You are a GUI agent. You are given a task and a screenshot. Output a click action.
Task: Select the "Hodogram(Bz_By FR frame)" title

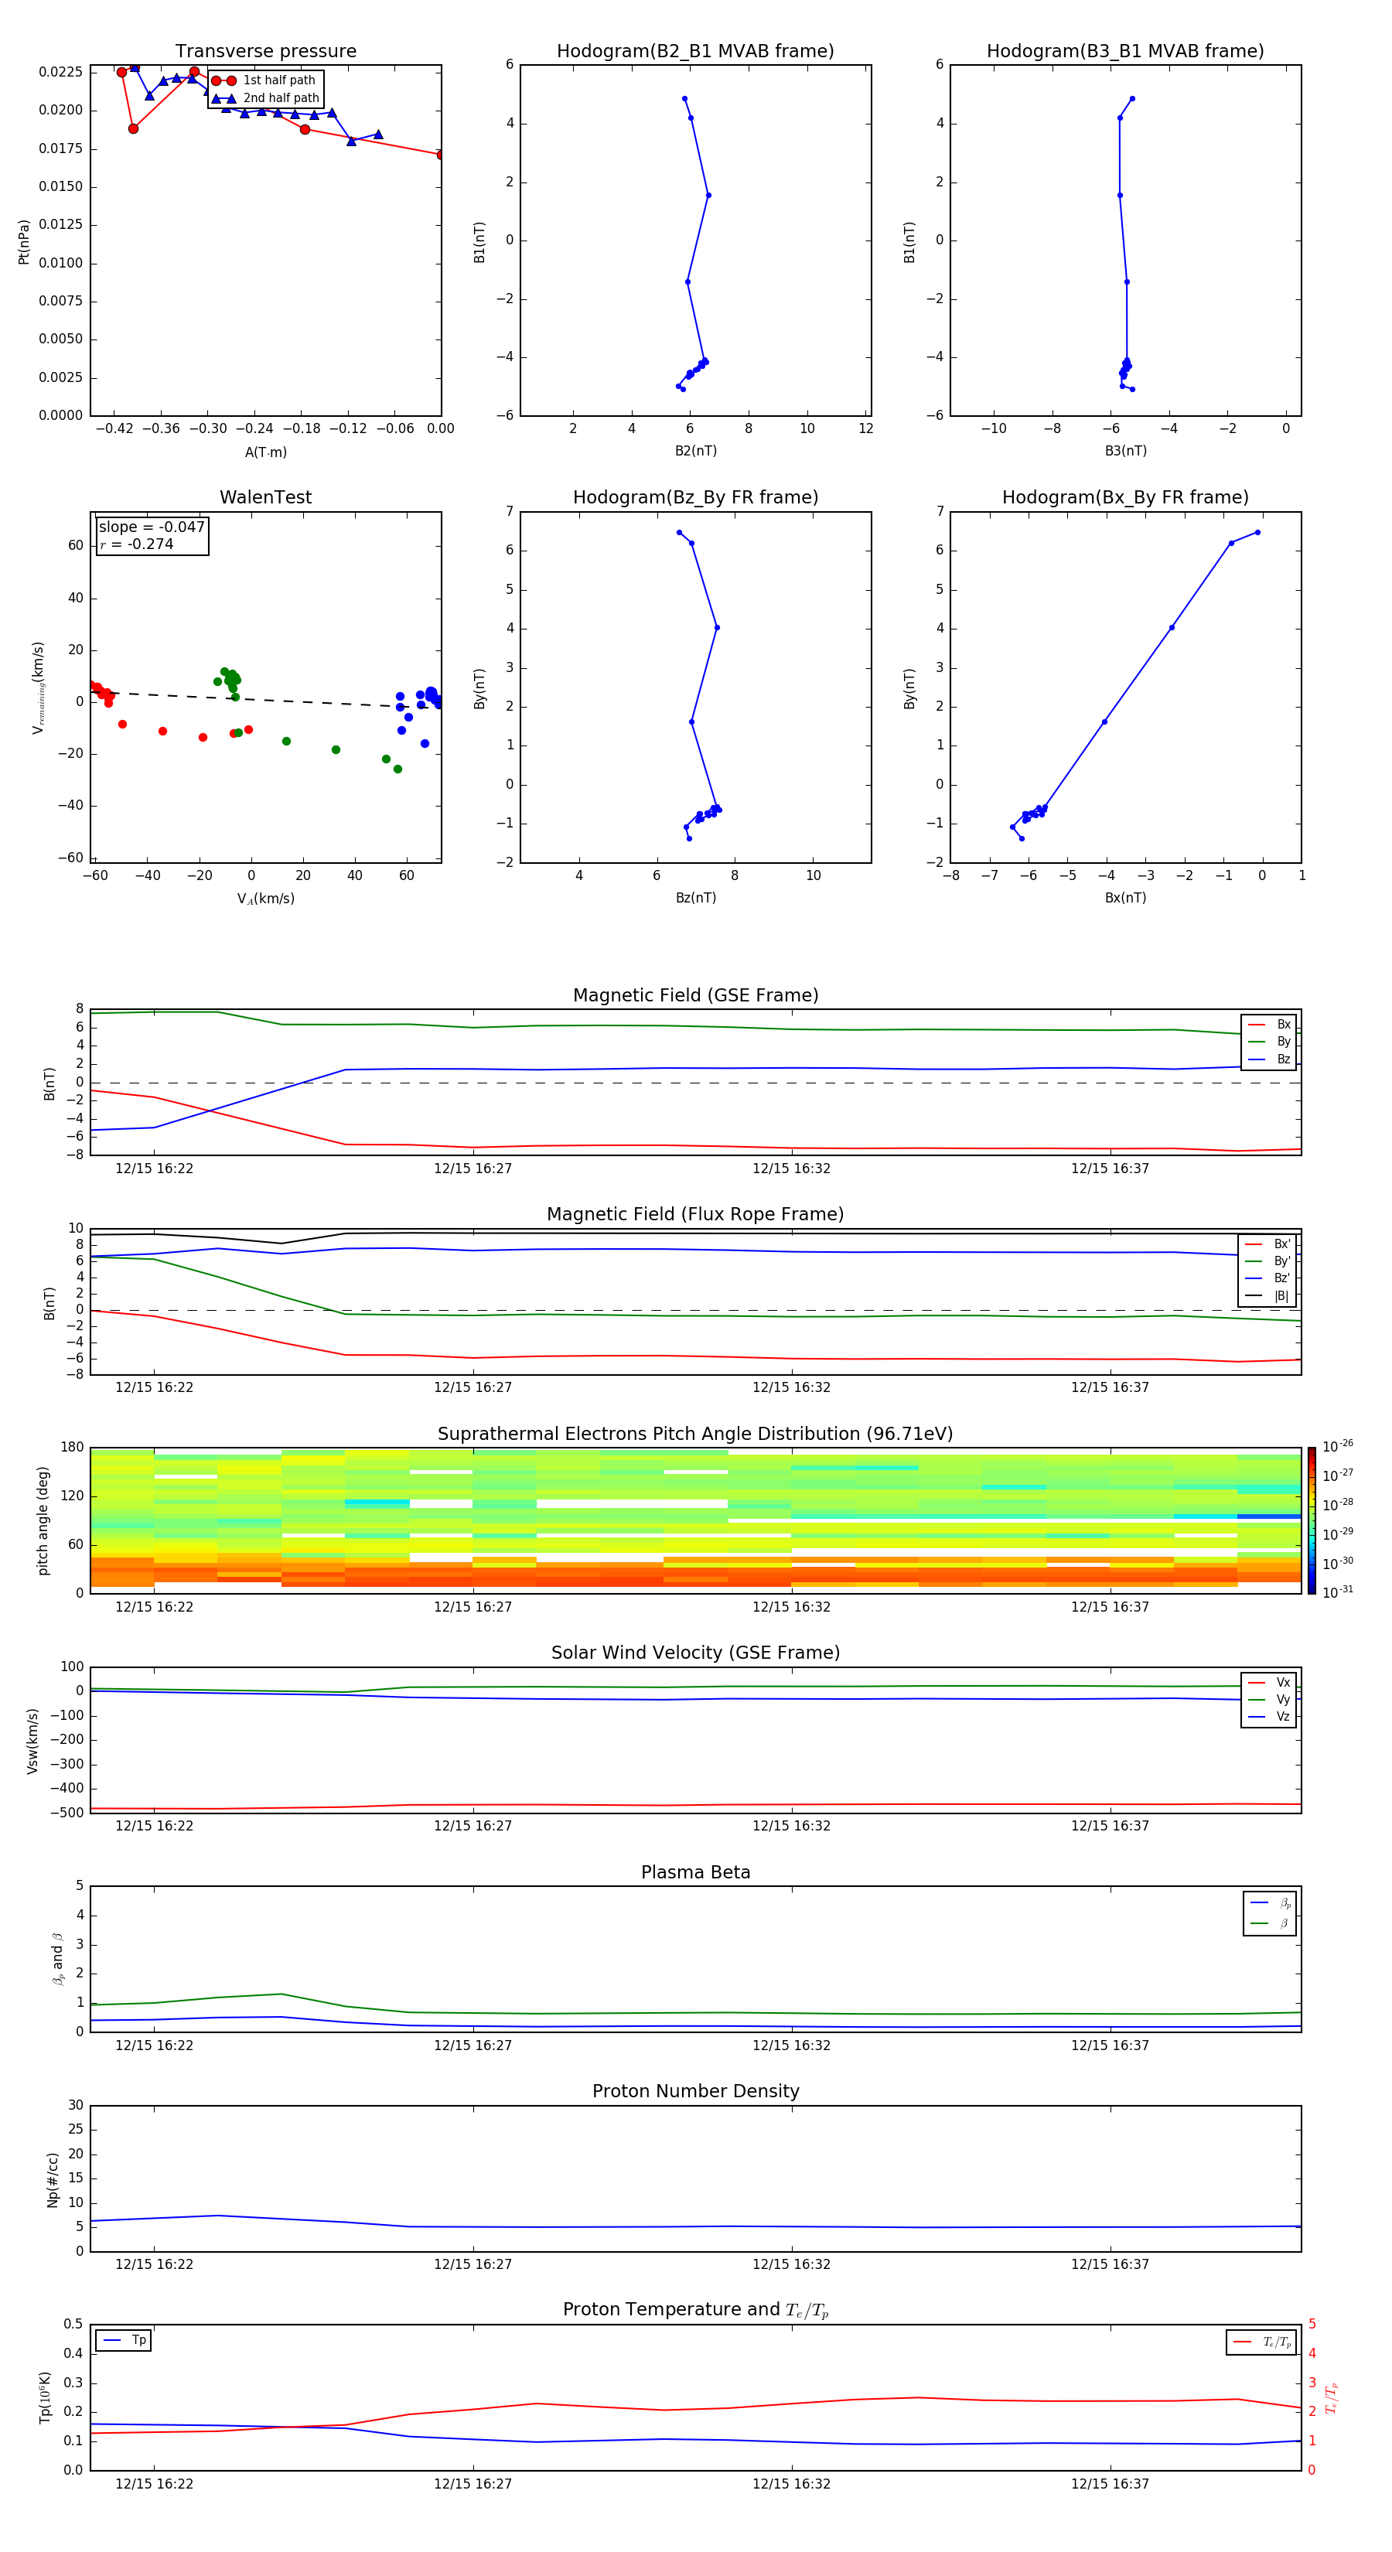click(x=695, y=497)
